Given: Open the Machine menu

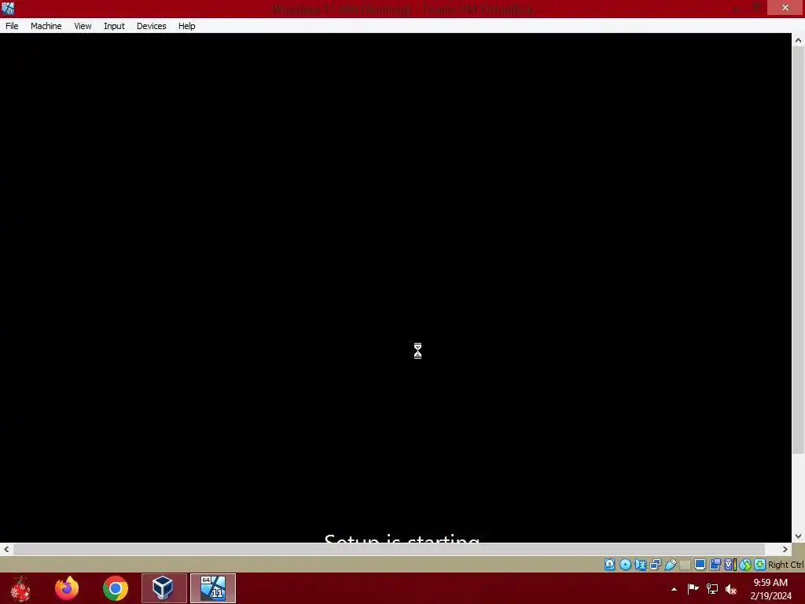Looking at the screenshot, I should [46, 26].
